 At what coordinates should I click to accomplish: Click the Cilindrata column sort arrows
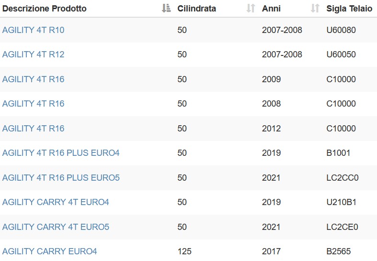[251, 8]
